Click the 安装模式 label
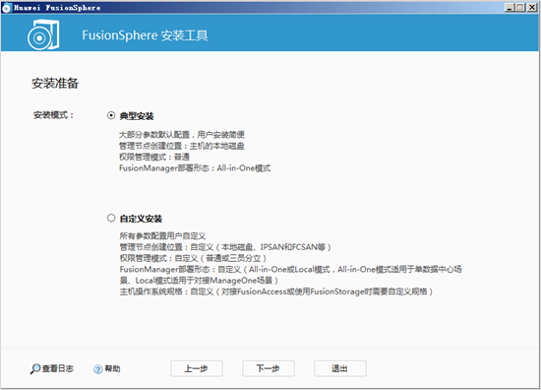The image size is (541, 390). pyautogui.click(x=53, y=115)
